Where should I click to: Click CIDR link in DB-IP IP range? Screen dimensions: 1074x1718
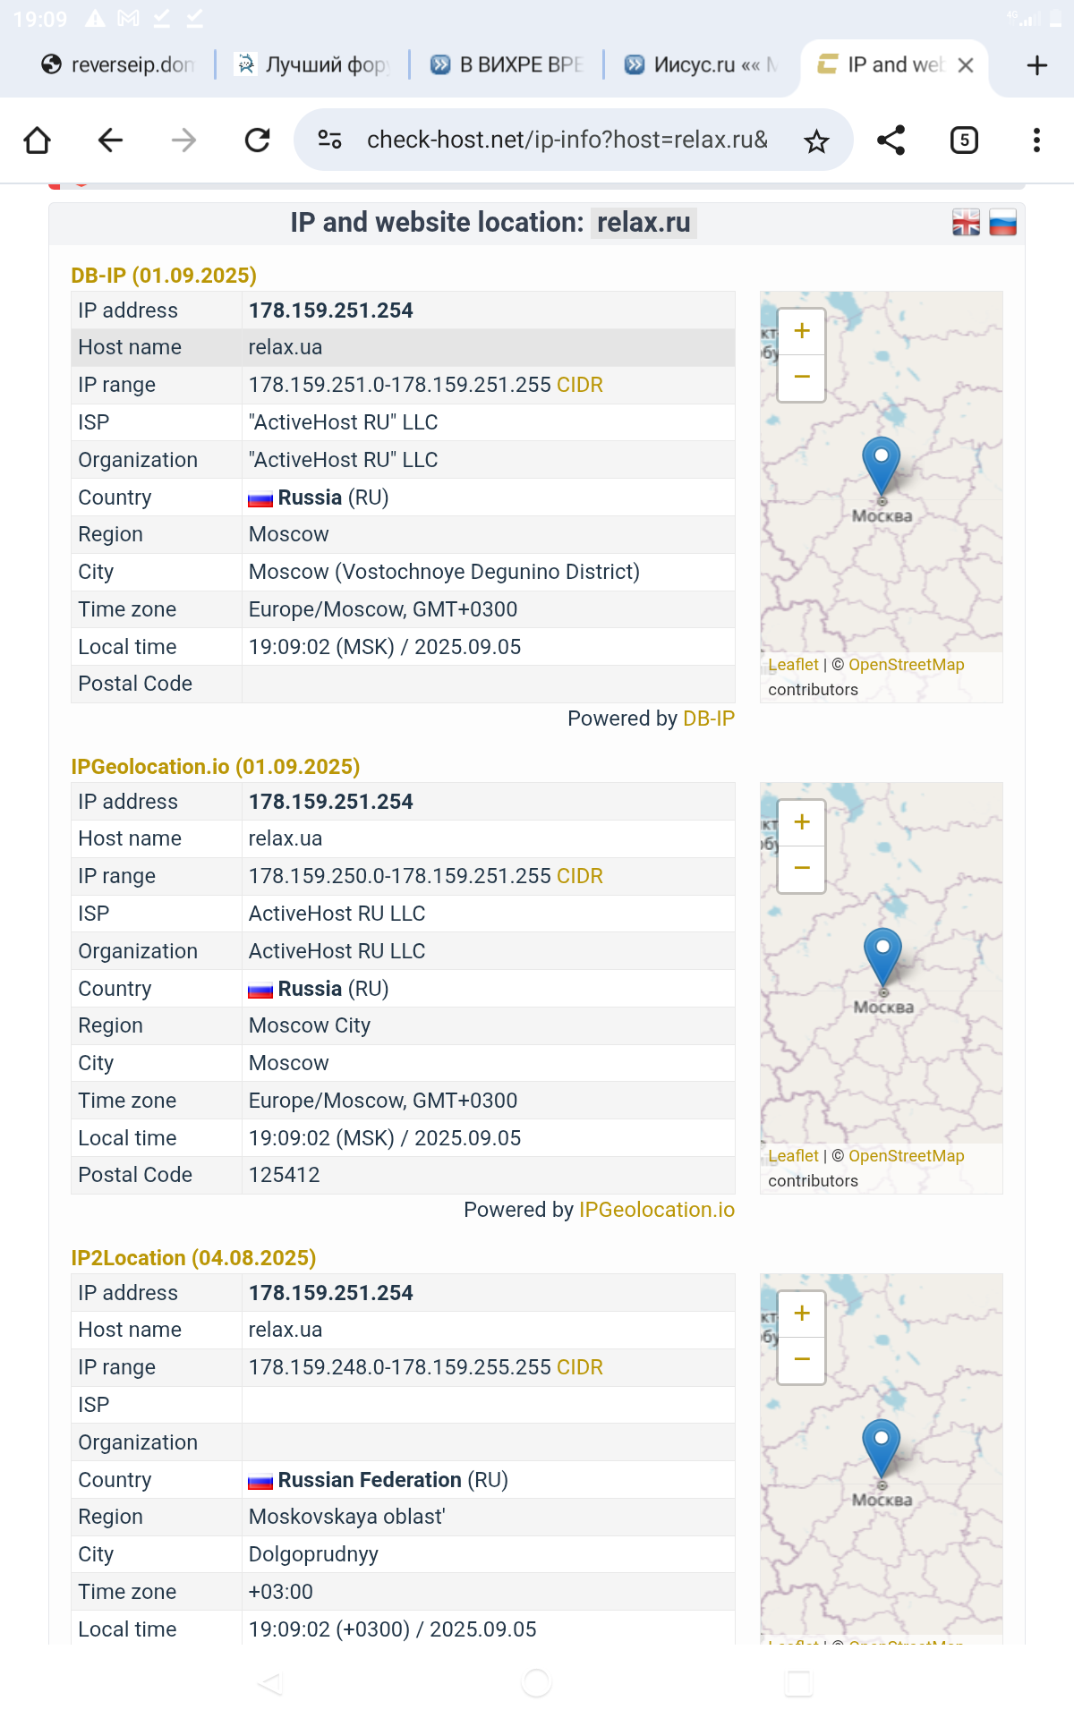(x=580, y=385)
